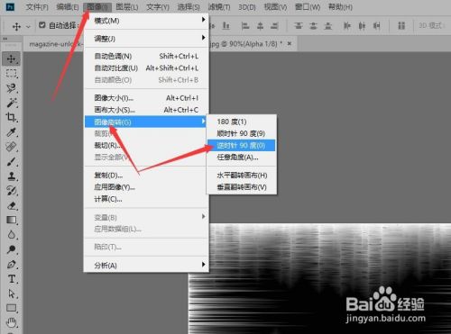Viewport: 451px width, 334px height.
Task: Select the Rectangular Marquee tool
Action: point(11,73)
